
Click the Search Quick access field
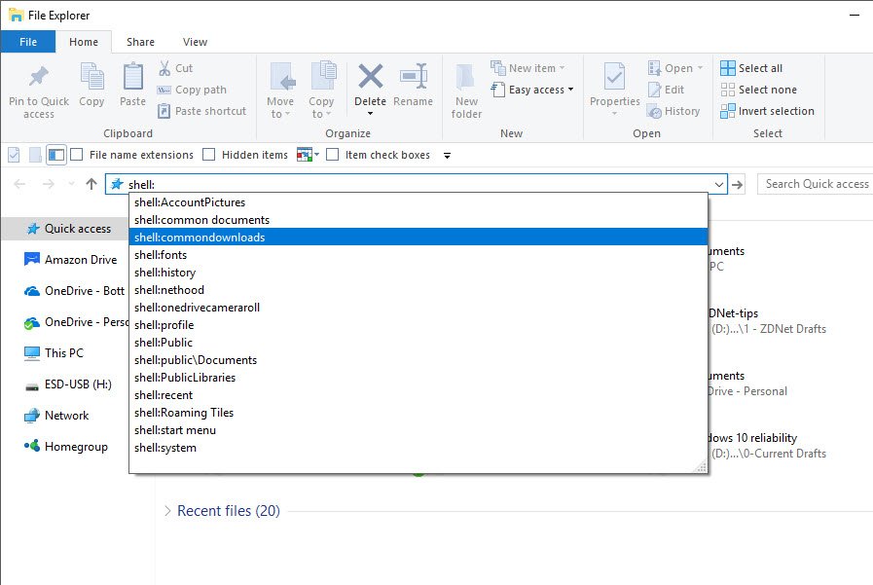point(816,184)
